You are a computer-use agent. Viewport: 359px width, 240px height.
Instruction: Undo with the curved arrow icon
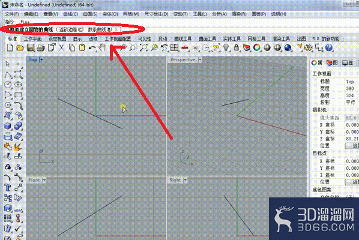[92, 48]
